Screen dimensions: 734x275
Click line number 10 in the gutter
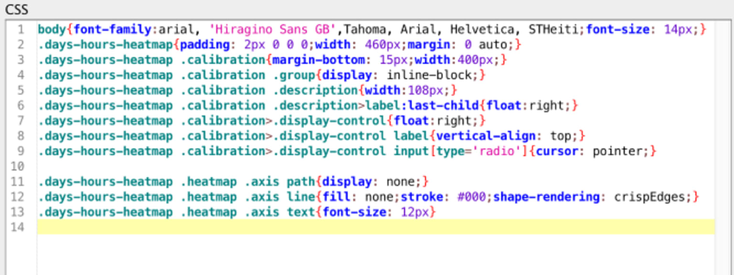(17, 166)
